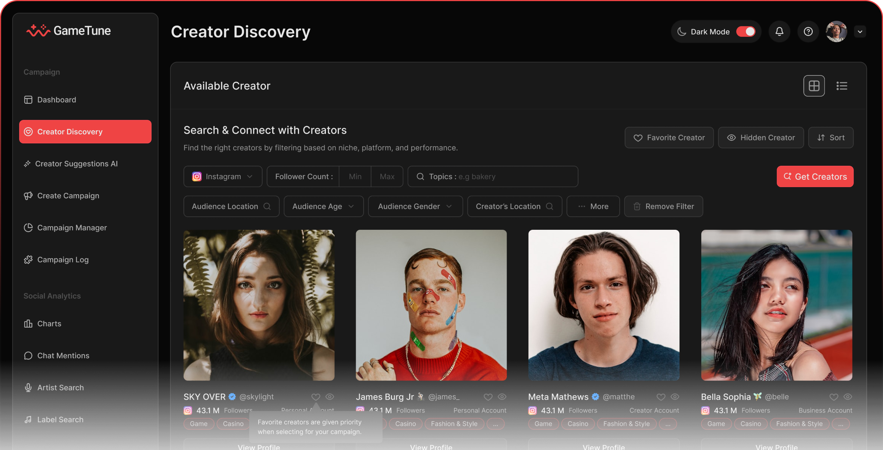
Task: Expand the Audience Age dropdown
Action: (323, 206)
